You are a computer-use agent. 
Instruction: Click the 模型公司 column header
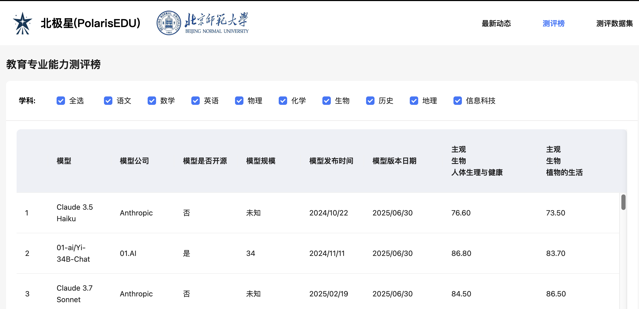(x=134, y=161)
